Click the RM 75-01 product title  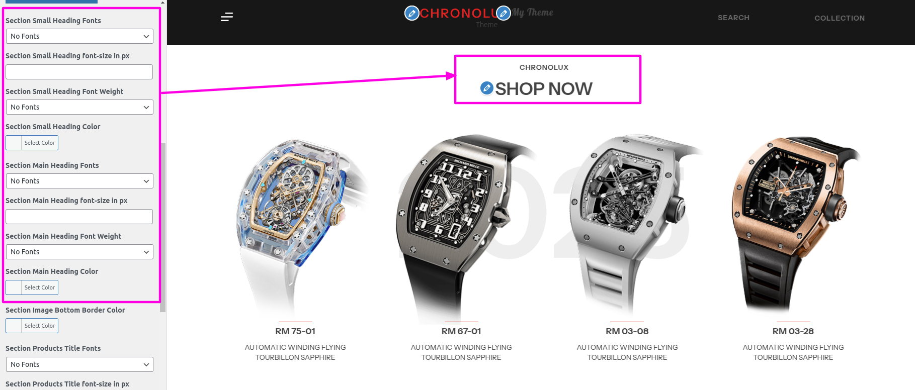295,331
